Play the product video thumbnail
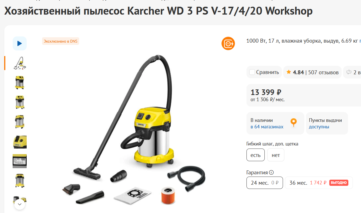The width and height of the screenshot is (361, 213). (20, 43)
